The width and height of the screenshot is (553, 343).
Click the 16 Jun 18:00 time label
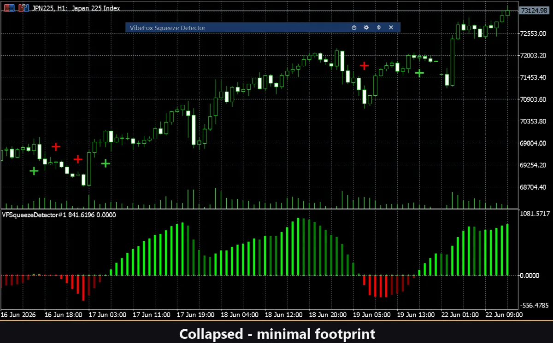pos(64,315)
